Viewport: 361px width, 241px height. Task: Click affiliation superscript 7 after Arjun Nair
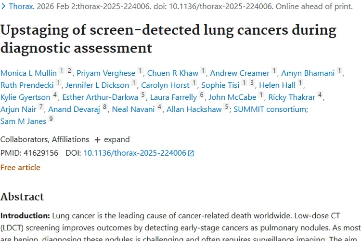tap(41, 107)
